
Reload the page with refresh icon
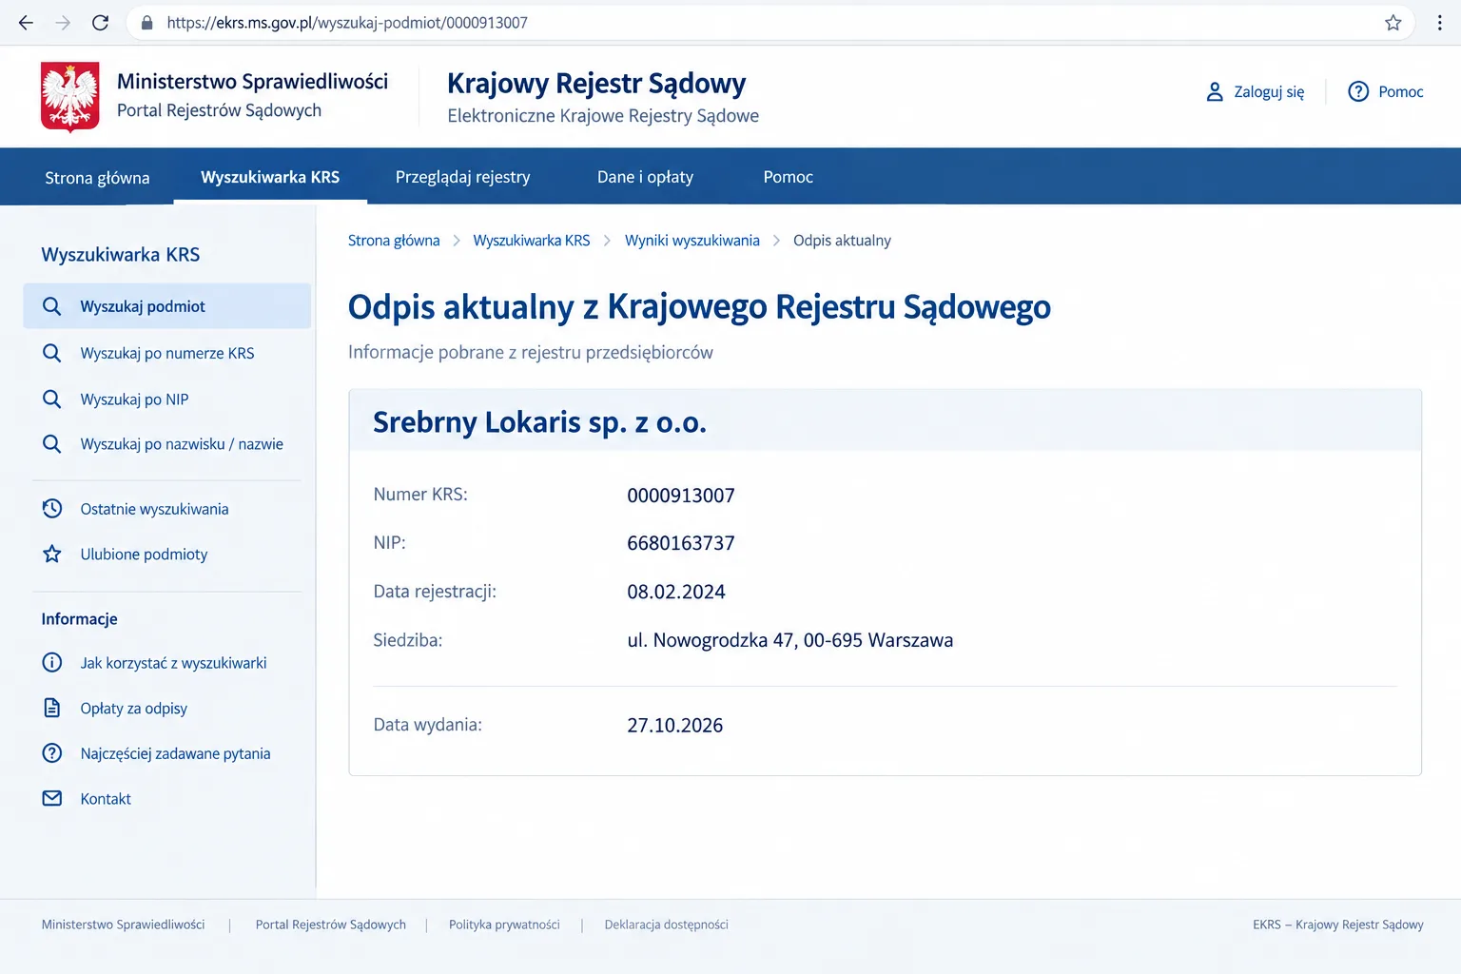[x=100, y=23]
